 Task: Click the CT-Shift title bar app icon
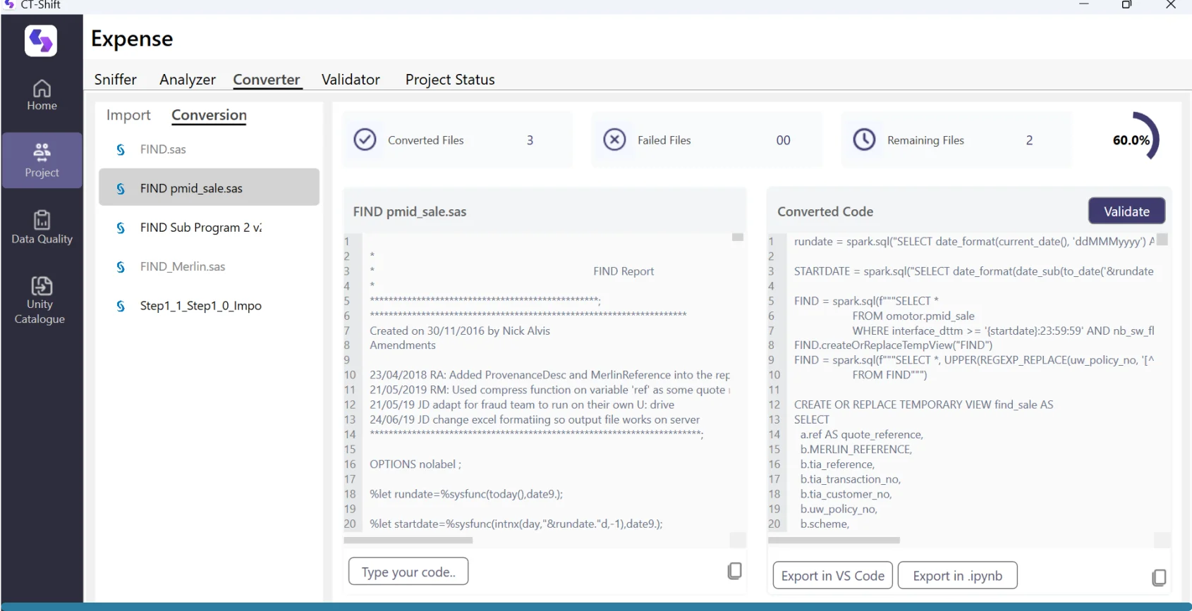coord(9,5)
